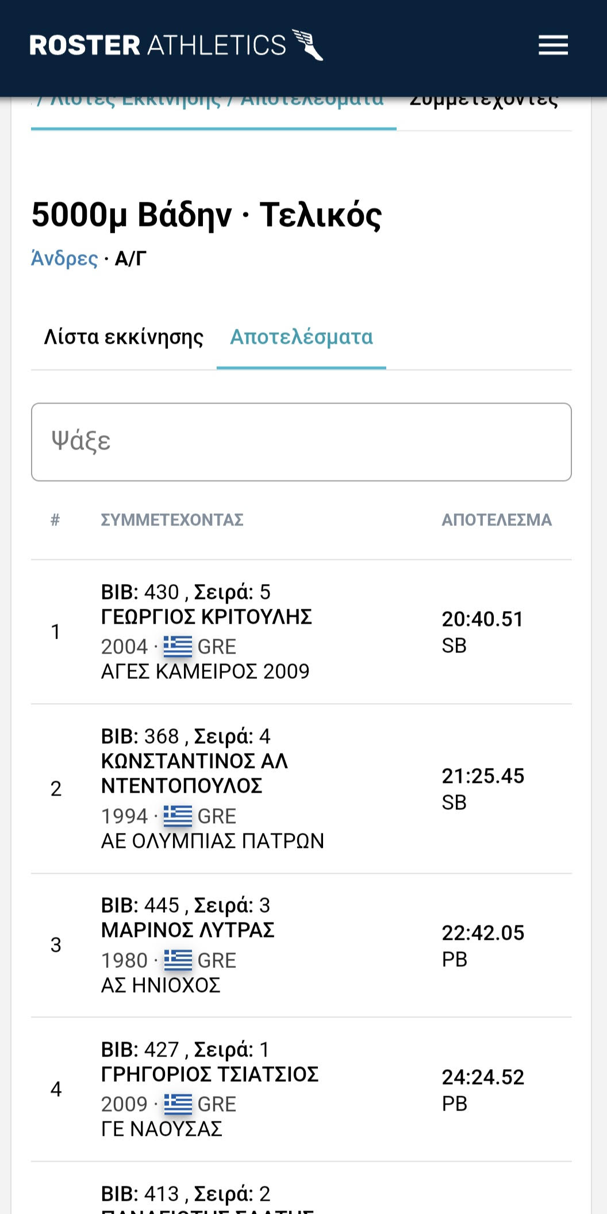Select the Αποτελέσματα sub-tab
The height and width of the screenshot is (1214, 607).
[x=301, y=337]
